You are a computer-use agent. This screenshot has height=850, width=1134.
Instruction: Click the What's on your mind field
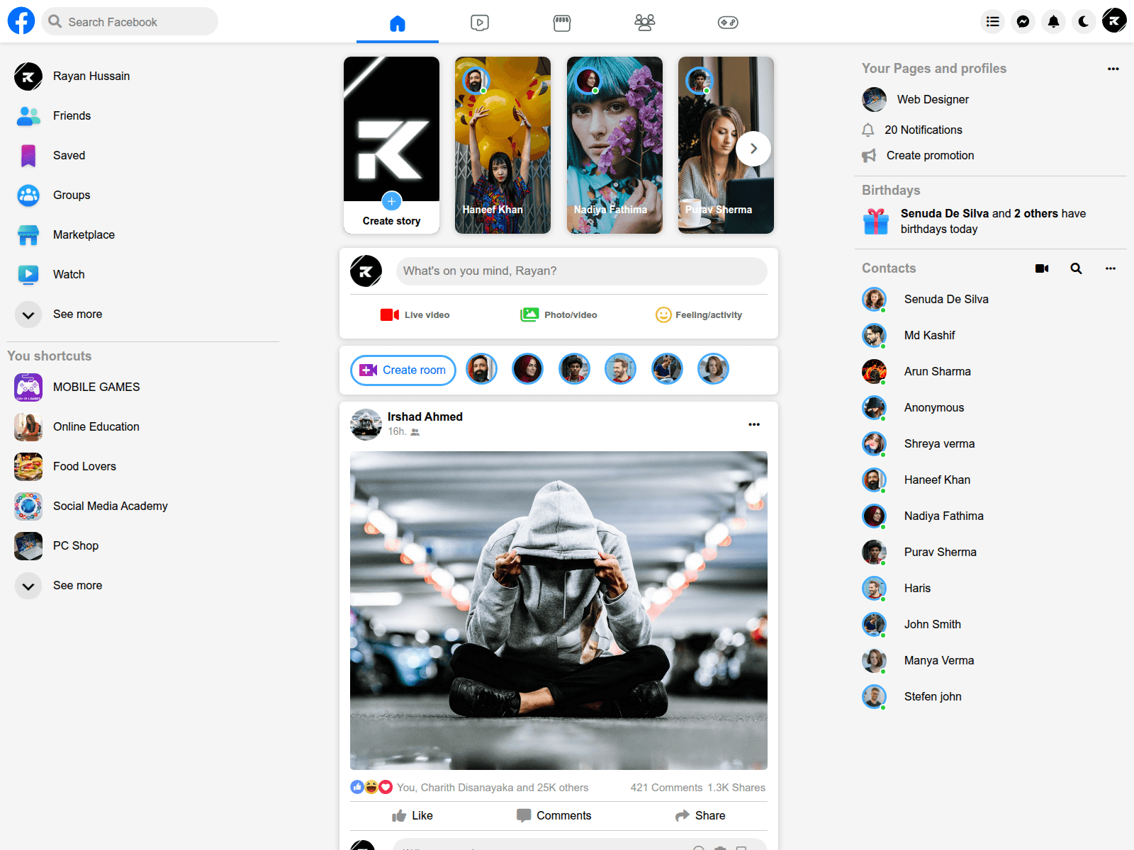(581, 271)
